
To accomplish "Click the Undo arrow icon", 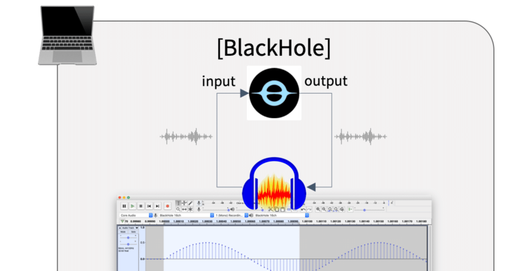I will click(x=304, y=209).
